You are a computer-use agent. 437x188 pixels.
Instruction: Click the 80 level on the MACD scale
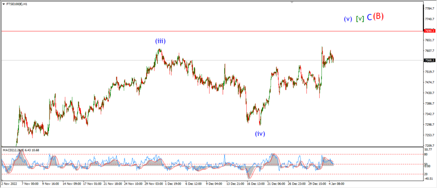426,154
